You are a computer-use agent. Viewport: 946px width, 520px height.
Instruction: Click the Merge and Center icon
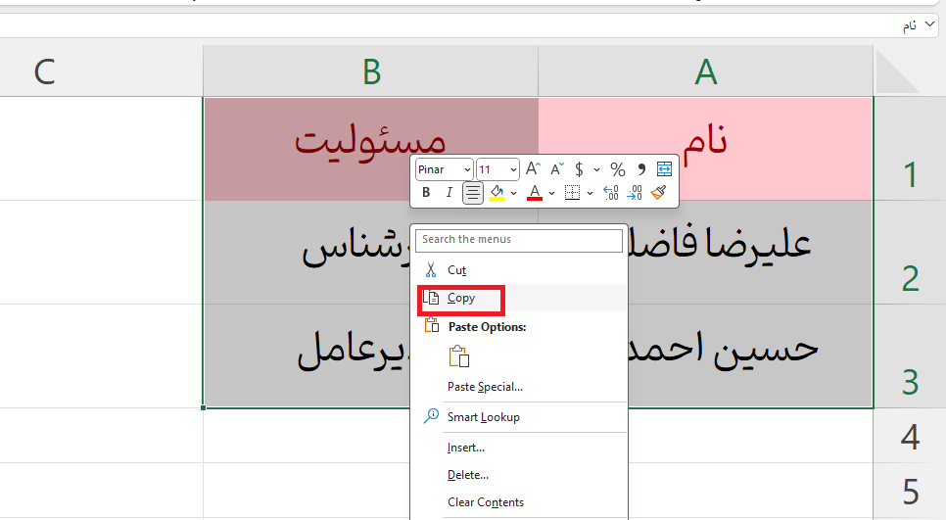click(x=665, y=169)
